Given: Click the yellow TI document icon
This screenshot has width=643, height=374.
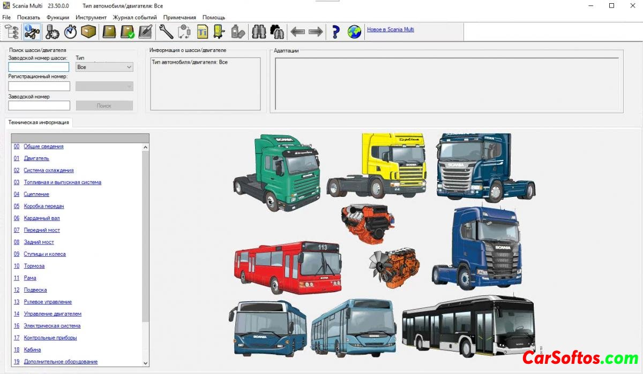Looking at the screenshot, I should point(202,32).
